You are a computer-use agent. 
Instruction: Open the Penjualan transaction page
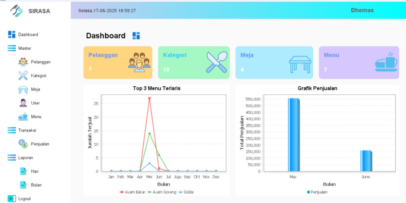point(40,144)
